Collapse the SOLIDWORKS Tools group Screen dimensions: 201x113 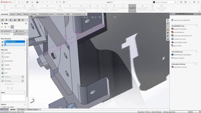[x=196, y=26]
